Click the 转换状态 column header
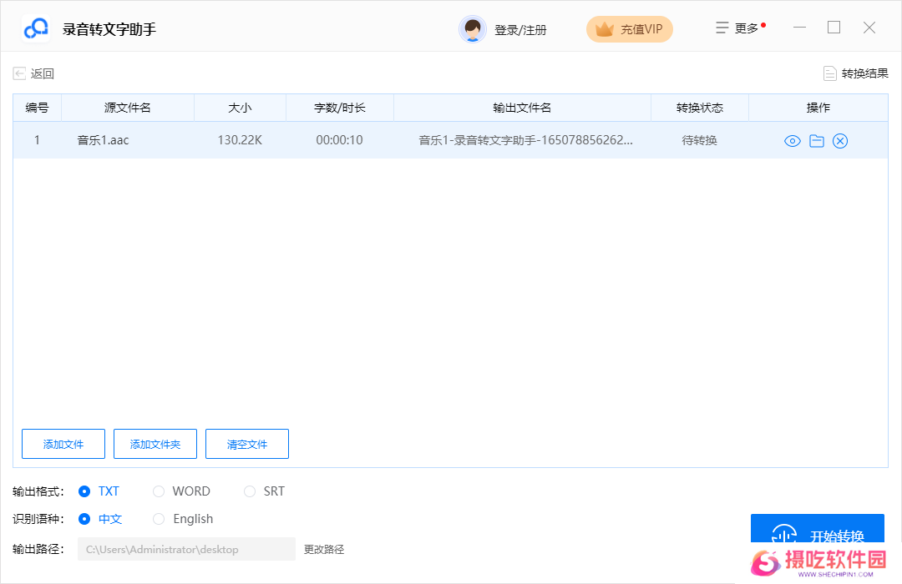The image size is (902, 584). tap(700, 108)
